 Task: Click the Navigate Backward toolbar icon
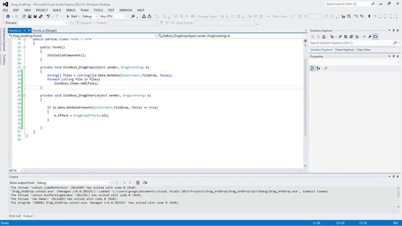point(8,16)
